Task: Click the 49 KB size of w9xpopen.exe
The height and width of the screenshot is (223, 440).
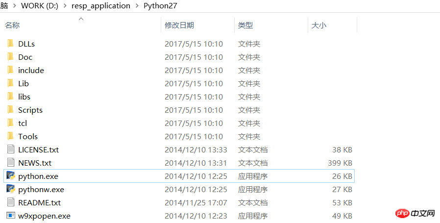Action: pyautogui.click(x=342, y=216)
